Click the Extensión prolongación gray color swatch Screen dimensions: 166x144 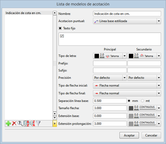[131, 124]
